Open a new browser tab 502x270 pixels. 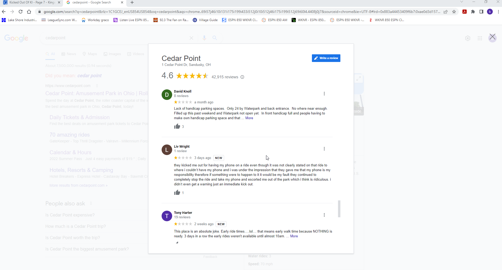132,2
